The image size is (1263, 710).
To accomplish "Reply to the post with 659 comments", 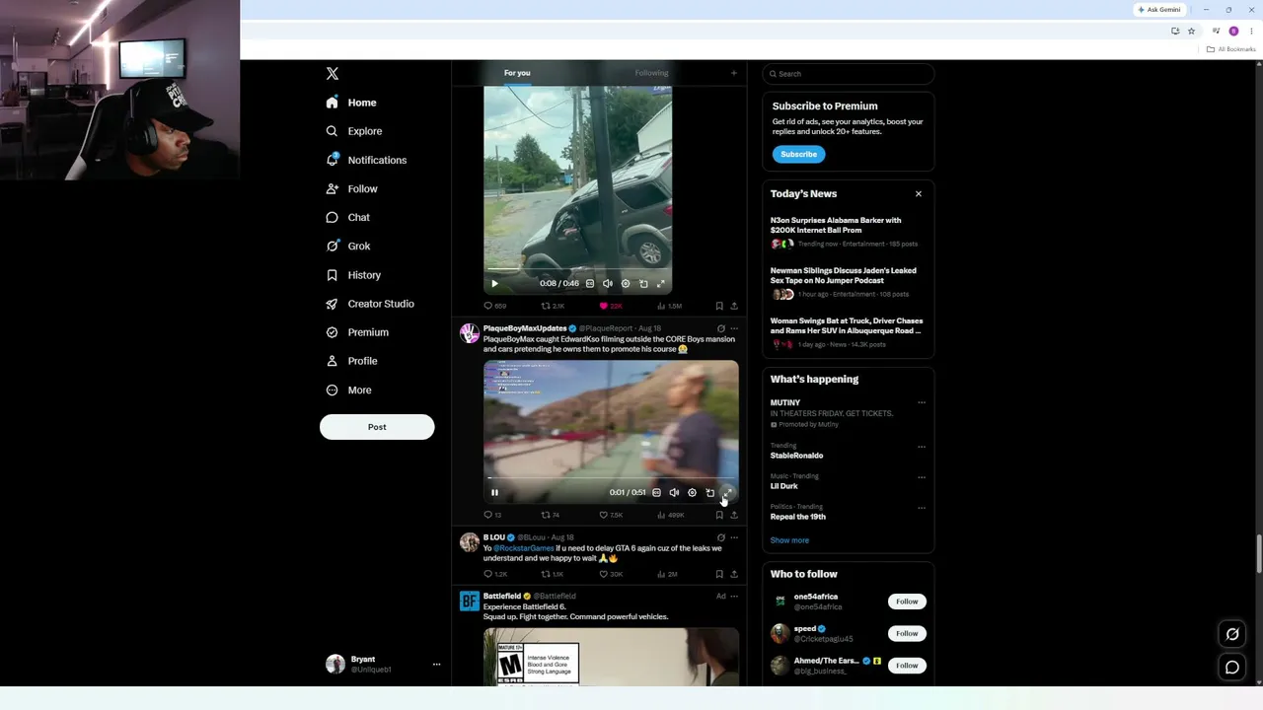I will click(x=494, y=306).
